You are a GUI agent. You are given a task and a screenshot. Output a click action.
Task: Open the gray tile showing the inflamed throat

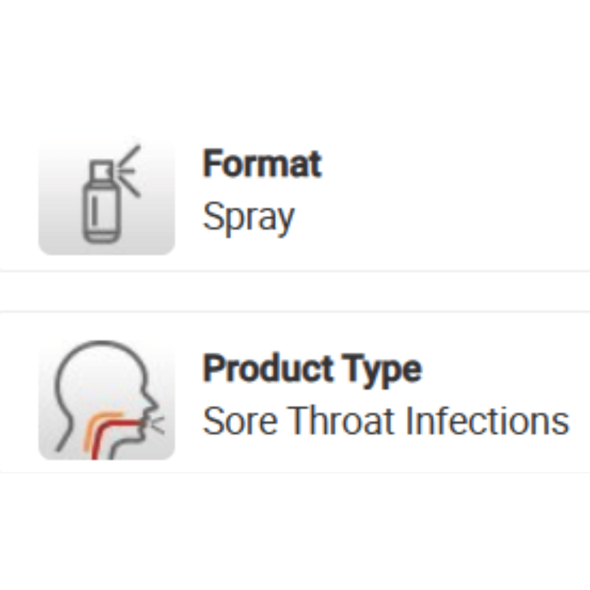tap(107, 401)
